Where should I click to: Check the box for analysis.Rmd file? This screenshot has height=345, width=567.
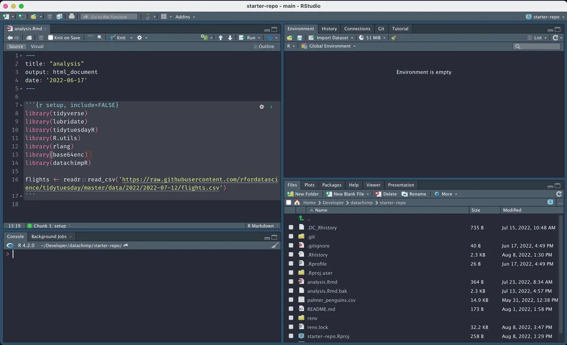click(291, 282)
